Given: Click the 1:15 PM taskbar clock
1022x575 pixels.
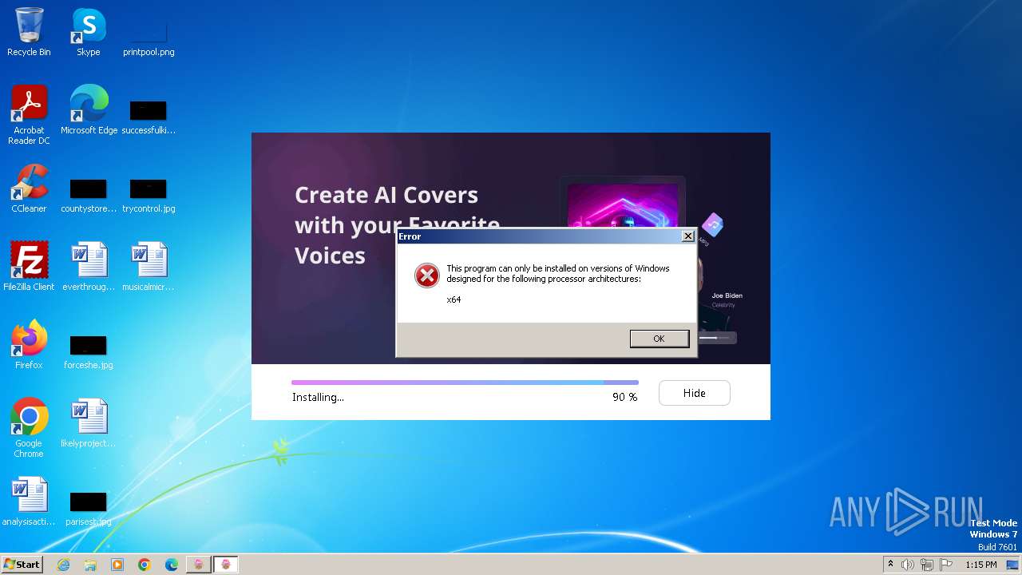Looking at the screenshot, I should pos(981,565).
